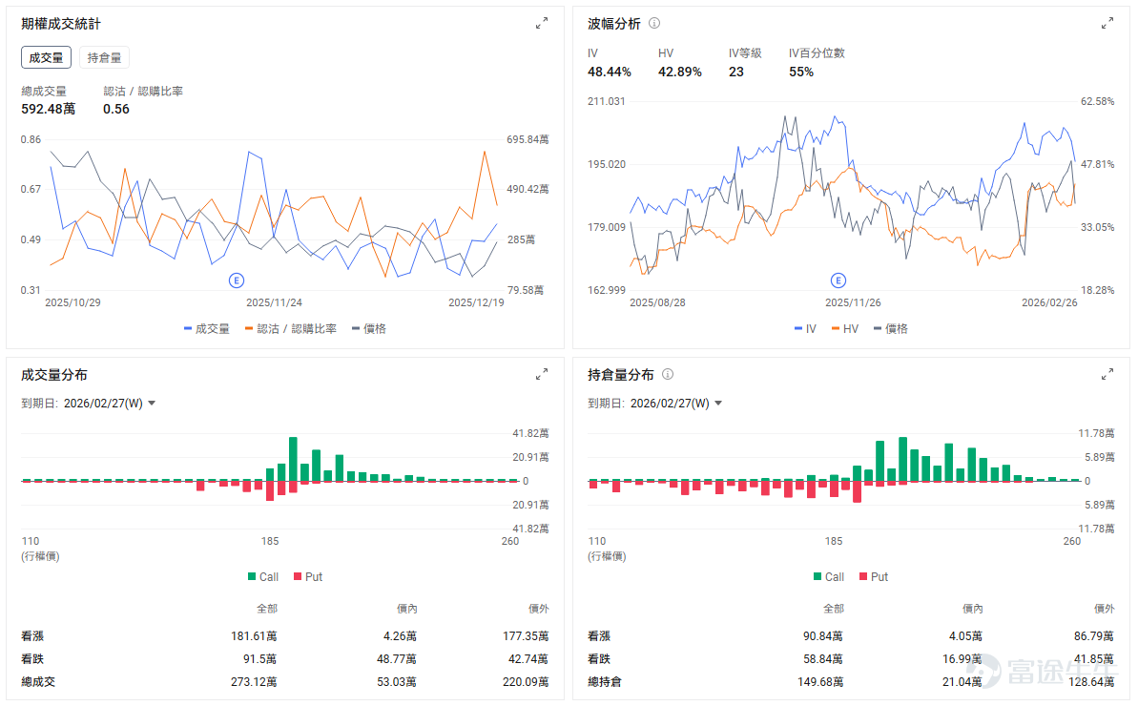The image size is (1138, 706).
Task: Click the tallest green Call bar in 成交量分布
Action: click(x=293, y=459)
